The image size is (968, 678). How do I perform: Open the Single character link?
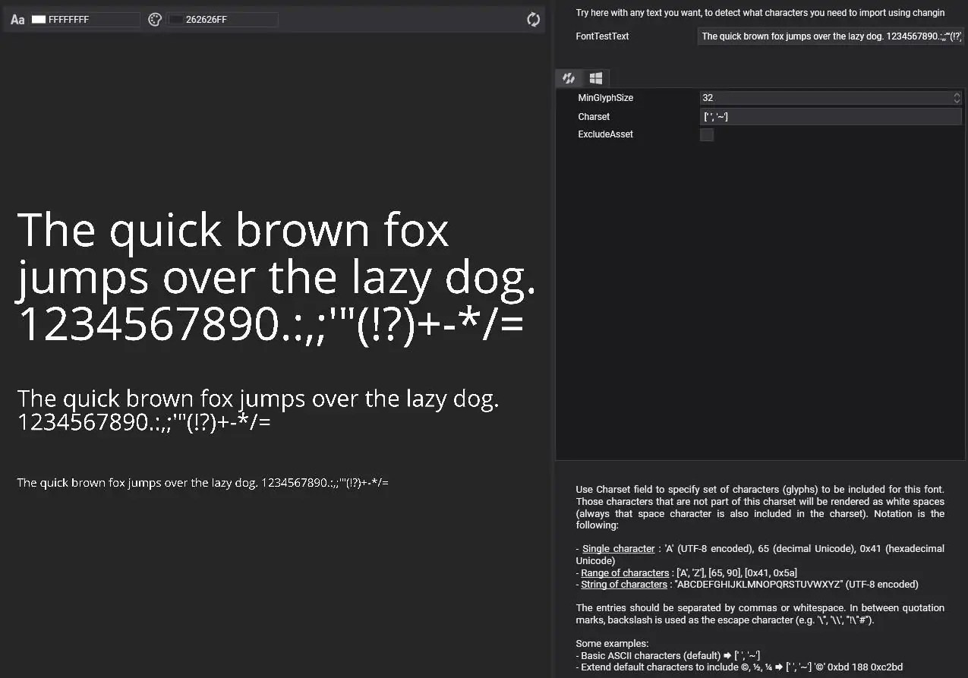(618, 548)
